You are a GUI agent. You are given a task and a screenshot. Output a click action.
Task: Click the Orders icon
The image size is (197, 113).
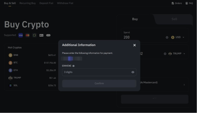[x=173, y=3]
